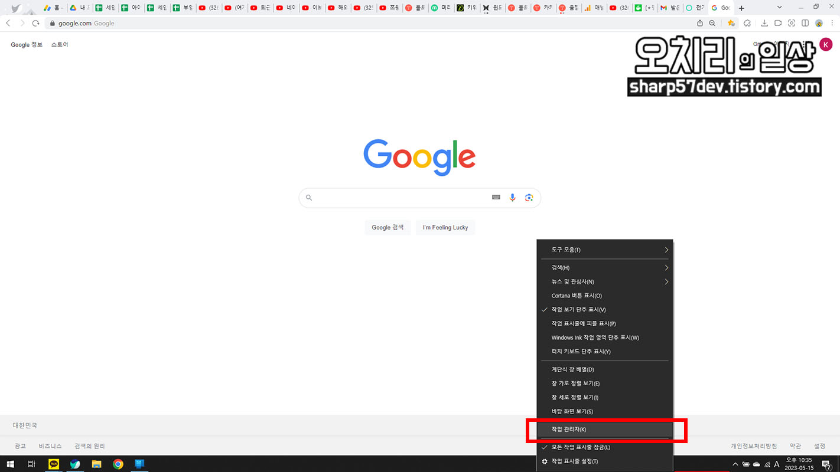Open Chrome icon on the taskbar
840x472 pixels.
click(118, 464)
